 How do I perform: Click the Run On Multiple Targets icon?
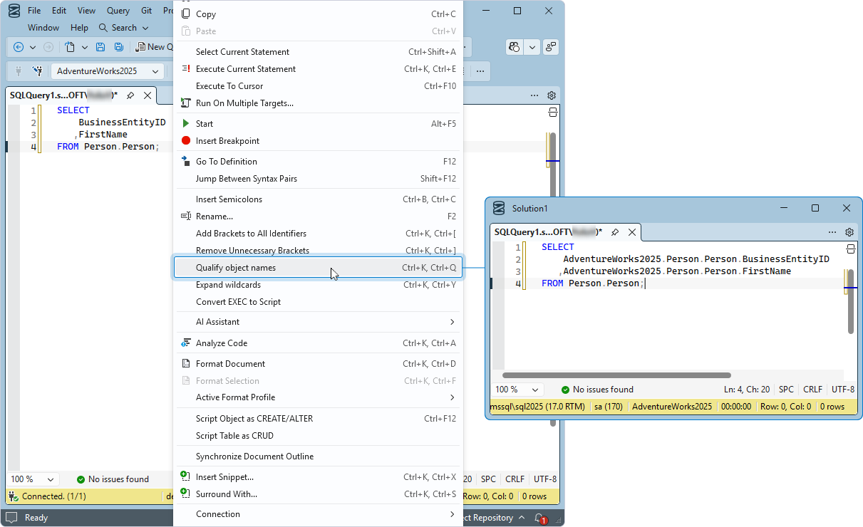tap(186, 103)
